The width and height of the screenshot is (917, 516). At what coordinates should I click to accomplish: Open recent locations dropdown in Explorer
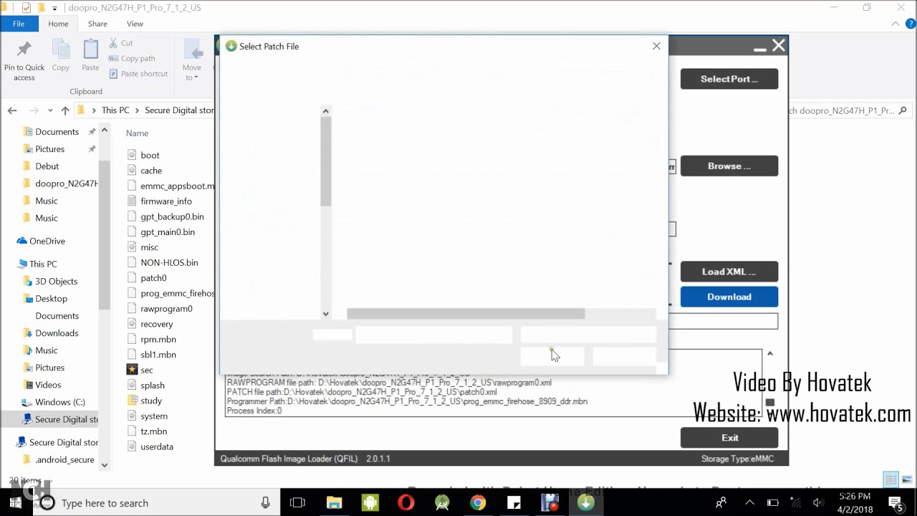coord(50,110)
